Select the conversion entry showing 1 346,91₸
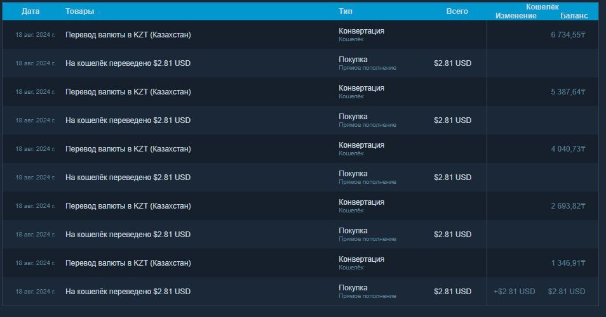 point(567,263)
